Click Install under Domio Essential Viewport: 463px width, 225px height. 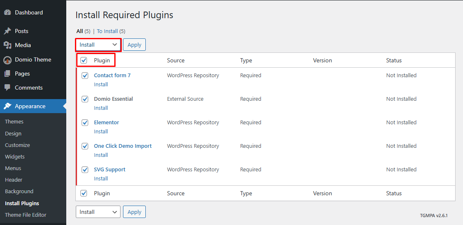[x=101, y=108]
